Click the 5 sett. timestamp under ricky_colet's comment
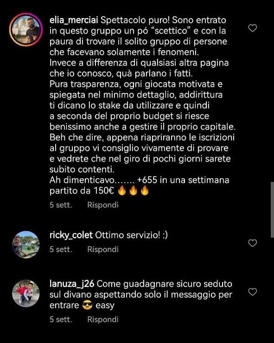The width and height of the screenshot is (274, 343). pos(61,249)
